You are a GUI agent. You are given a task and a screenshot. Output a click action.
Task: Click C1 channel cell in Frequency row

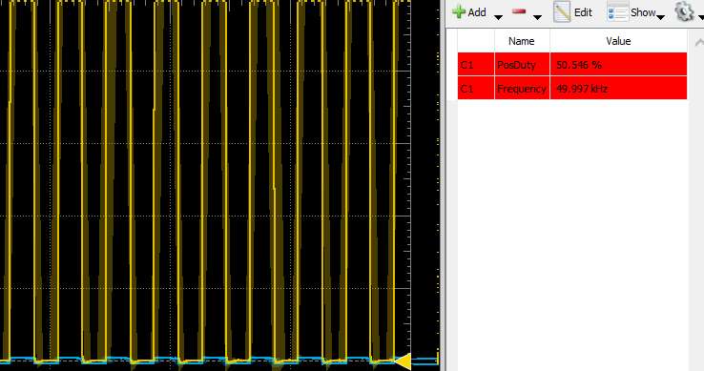point(476,89)
